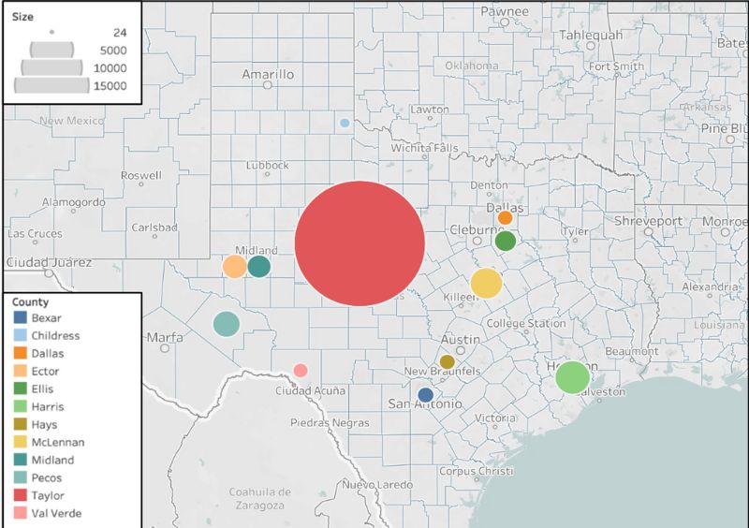Screen dimensions: 749x528
Task: Click the light green Harris bubble near Houston
Action: click(x=572, y=377)
